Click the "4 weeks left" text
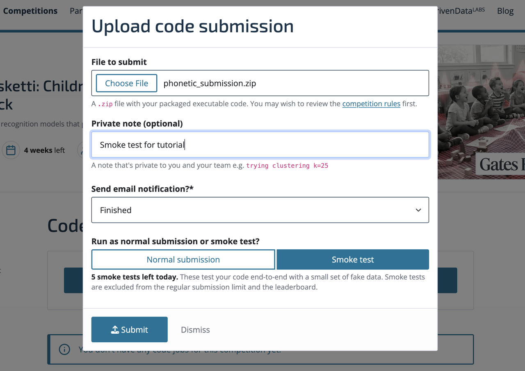The height and width of the screenshot is (371, 525). [44, 150]
